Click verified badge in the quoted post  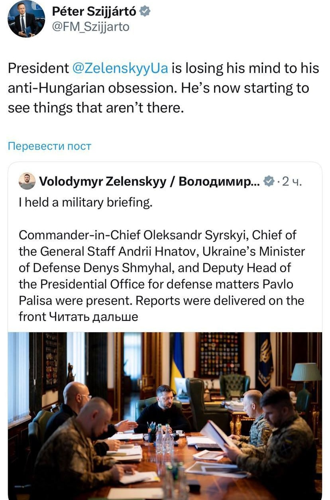[269, 182]
